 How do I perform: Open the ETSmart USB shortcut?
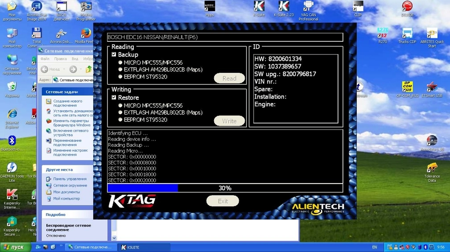(x=432, y=89)
